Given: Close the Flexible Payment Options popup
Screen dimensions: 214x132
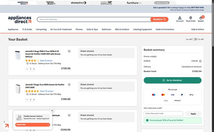Looking at the screenshot, I should click(x=52, y=110).
